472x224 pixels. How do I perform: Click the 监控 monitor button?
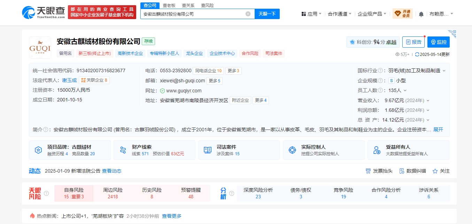pos(439,42)
